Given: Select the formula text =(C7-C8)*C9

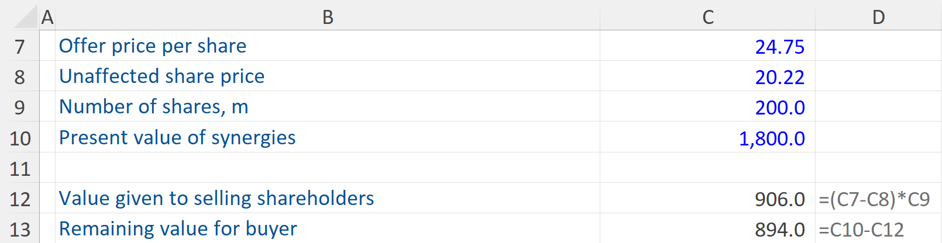Looking at the screenshot, I should (x=874, y=199).
